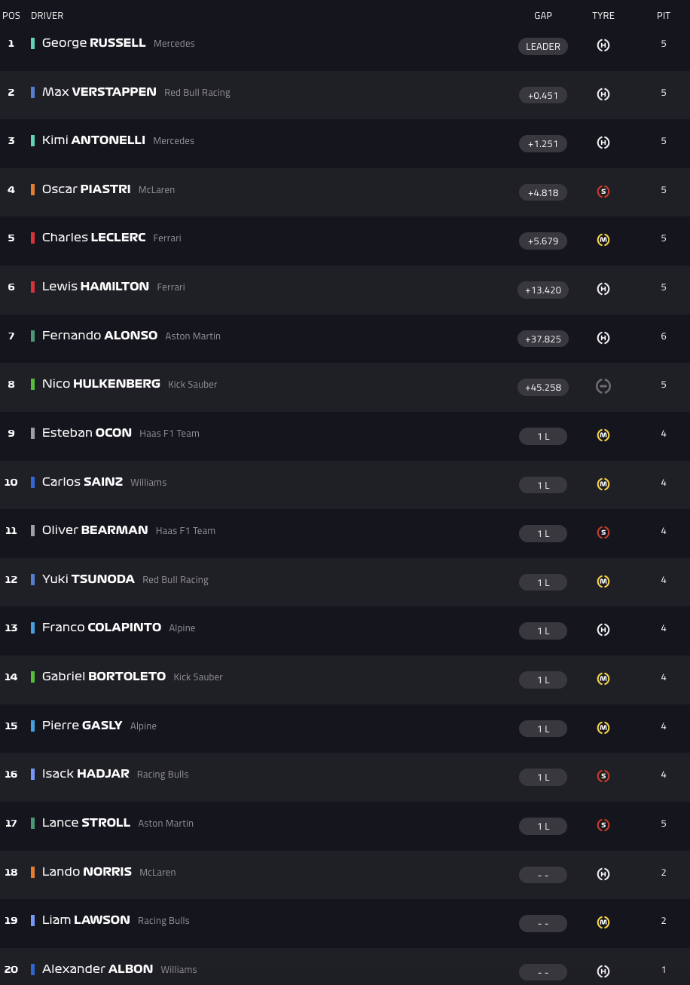Click George Russell's hard tyre icon
Image resolution: width=690 pixels, height=985 pixels.
point(603,45)
